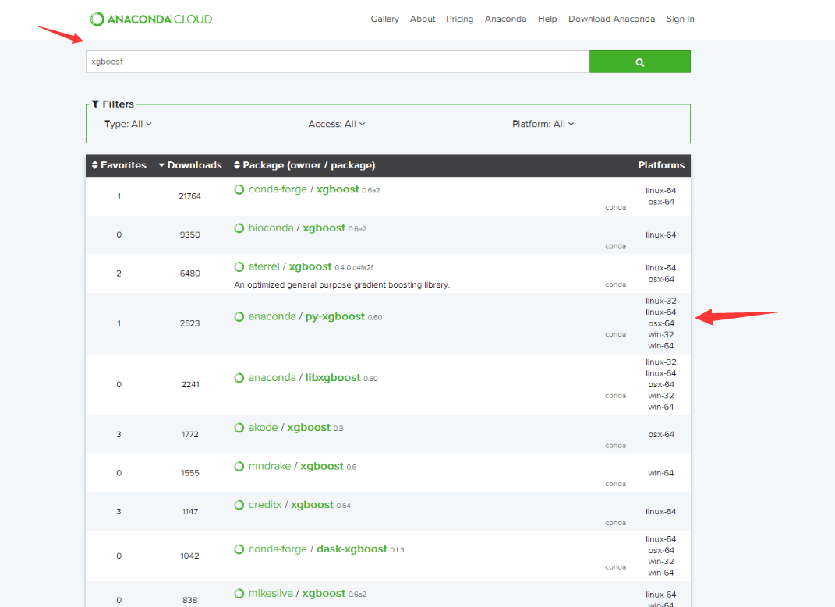The height and width of the screenshot is (607, 835).
Task: Sort table by Downloads header
Action: (190, 165)
